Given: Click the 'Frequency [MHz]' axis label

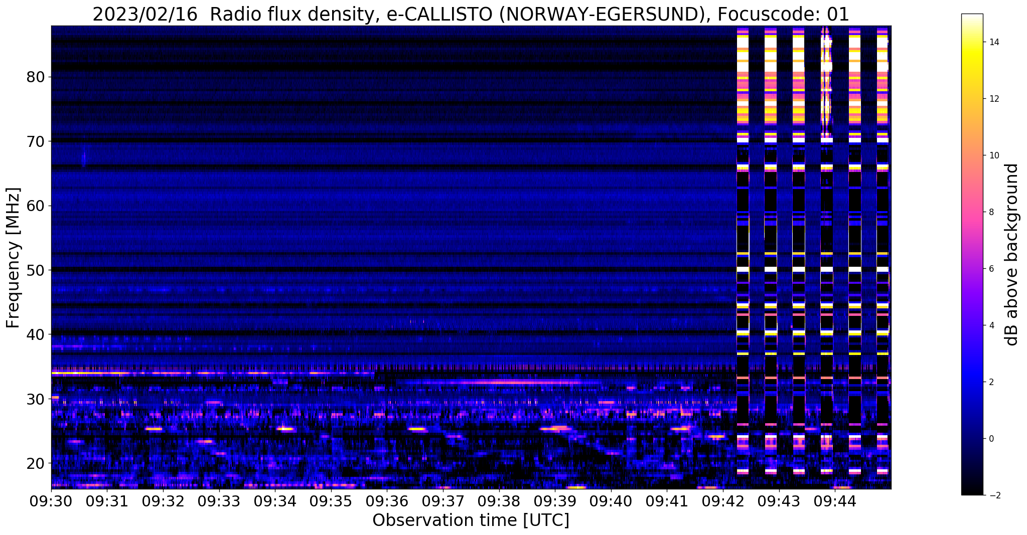Looking at the screenshot, I should 14,258.
